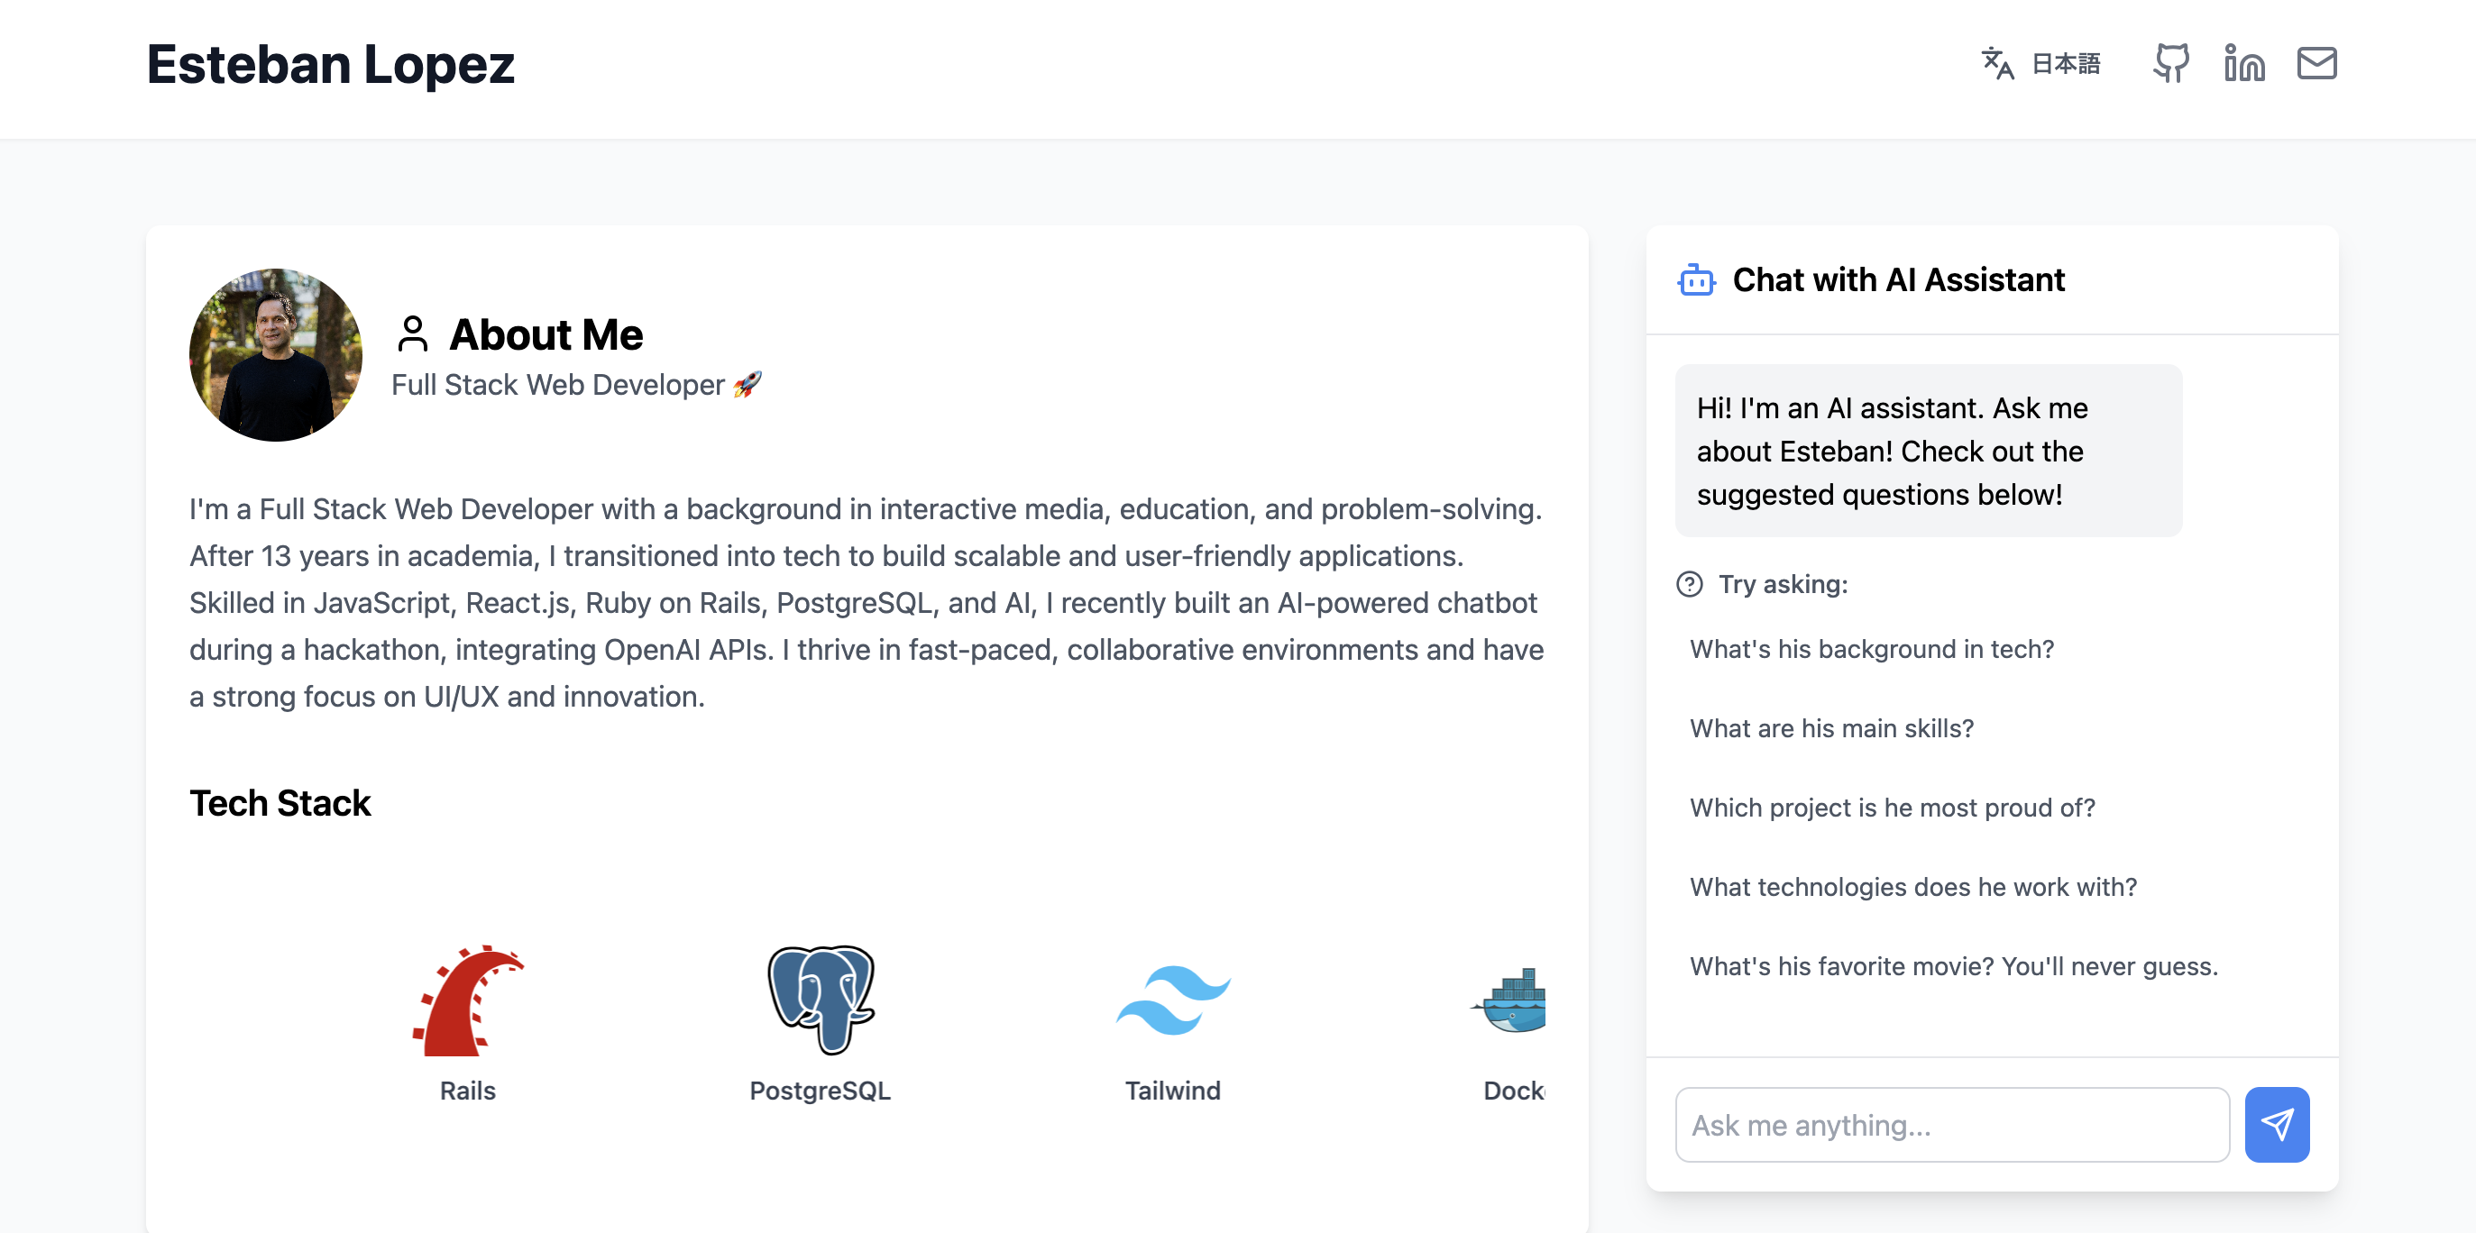Choose "Which project is he most proud of?"
Image resolution: width=2476 pixels, height=1233 pixels.
click(x=1892, y=808)
